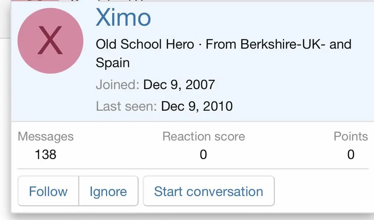Follow the user Ximo
Screen dimensions: 374x220
48,191
